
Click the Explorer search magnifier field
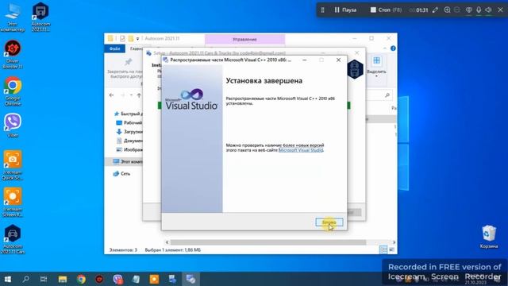(387, 95)
